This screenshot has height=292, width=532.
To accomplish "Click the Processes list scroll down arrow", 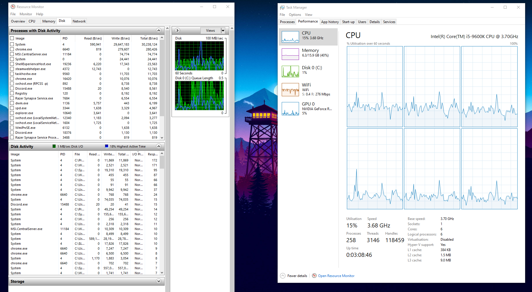I will [162, 138].
